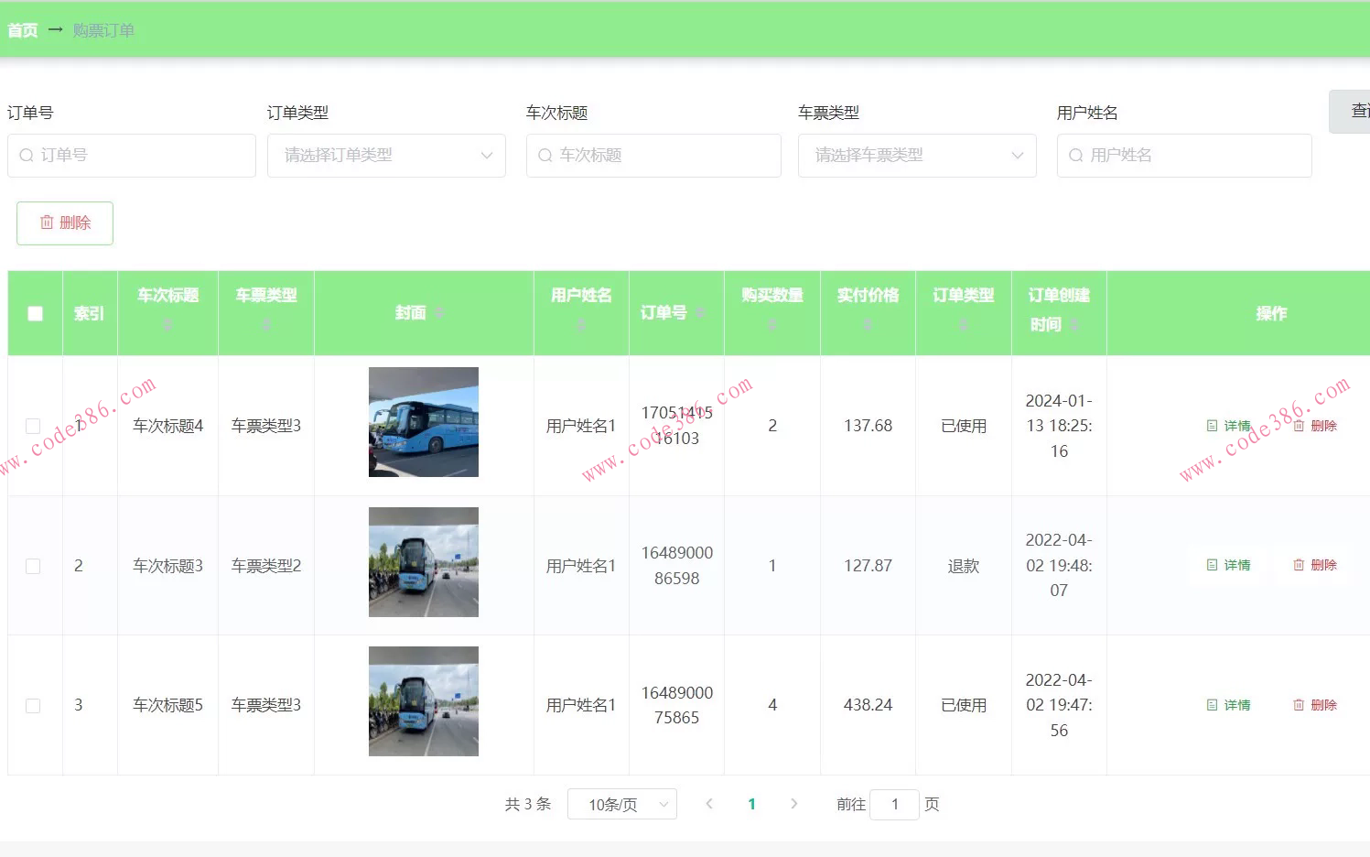The width and height of the screenshot is (1370, 857).
Task: Click the trash icon on the 删除 bulk button
Action: pos(49,222)
